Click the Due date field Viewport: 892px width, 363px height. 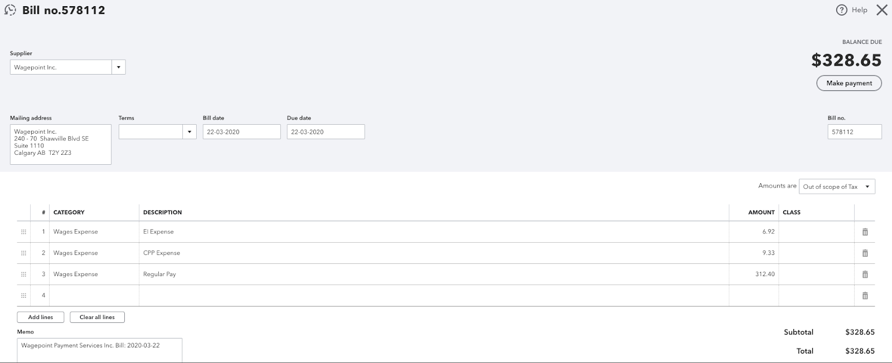click(x=326, y=132)
